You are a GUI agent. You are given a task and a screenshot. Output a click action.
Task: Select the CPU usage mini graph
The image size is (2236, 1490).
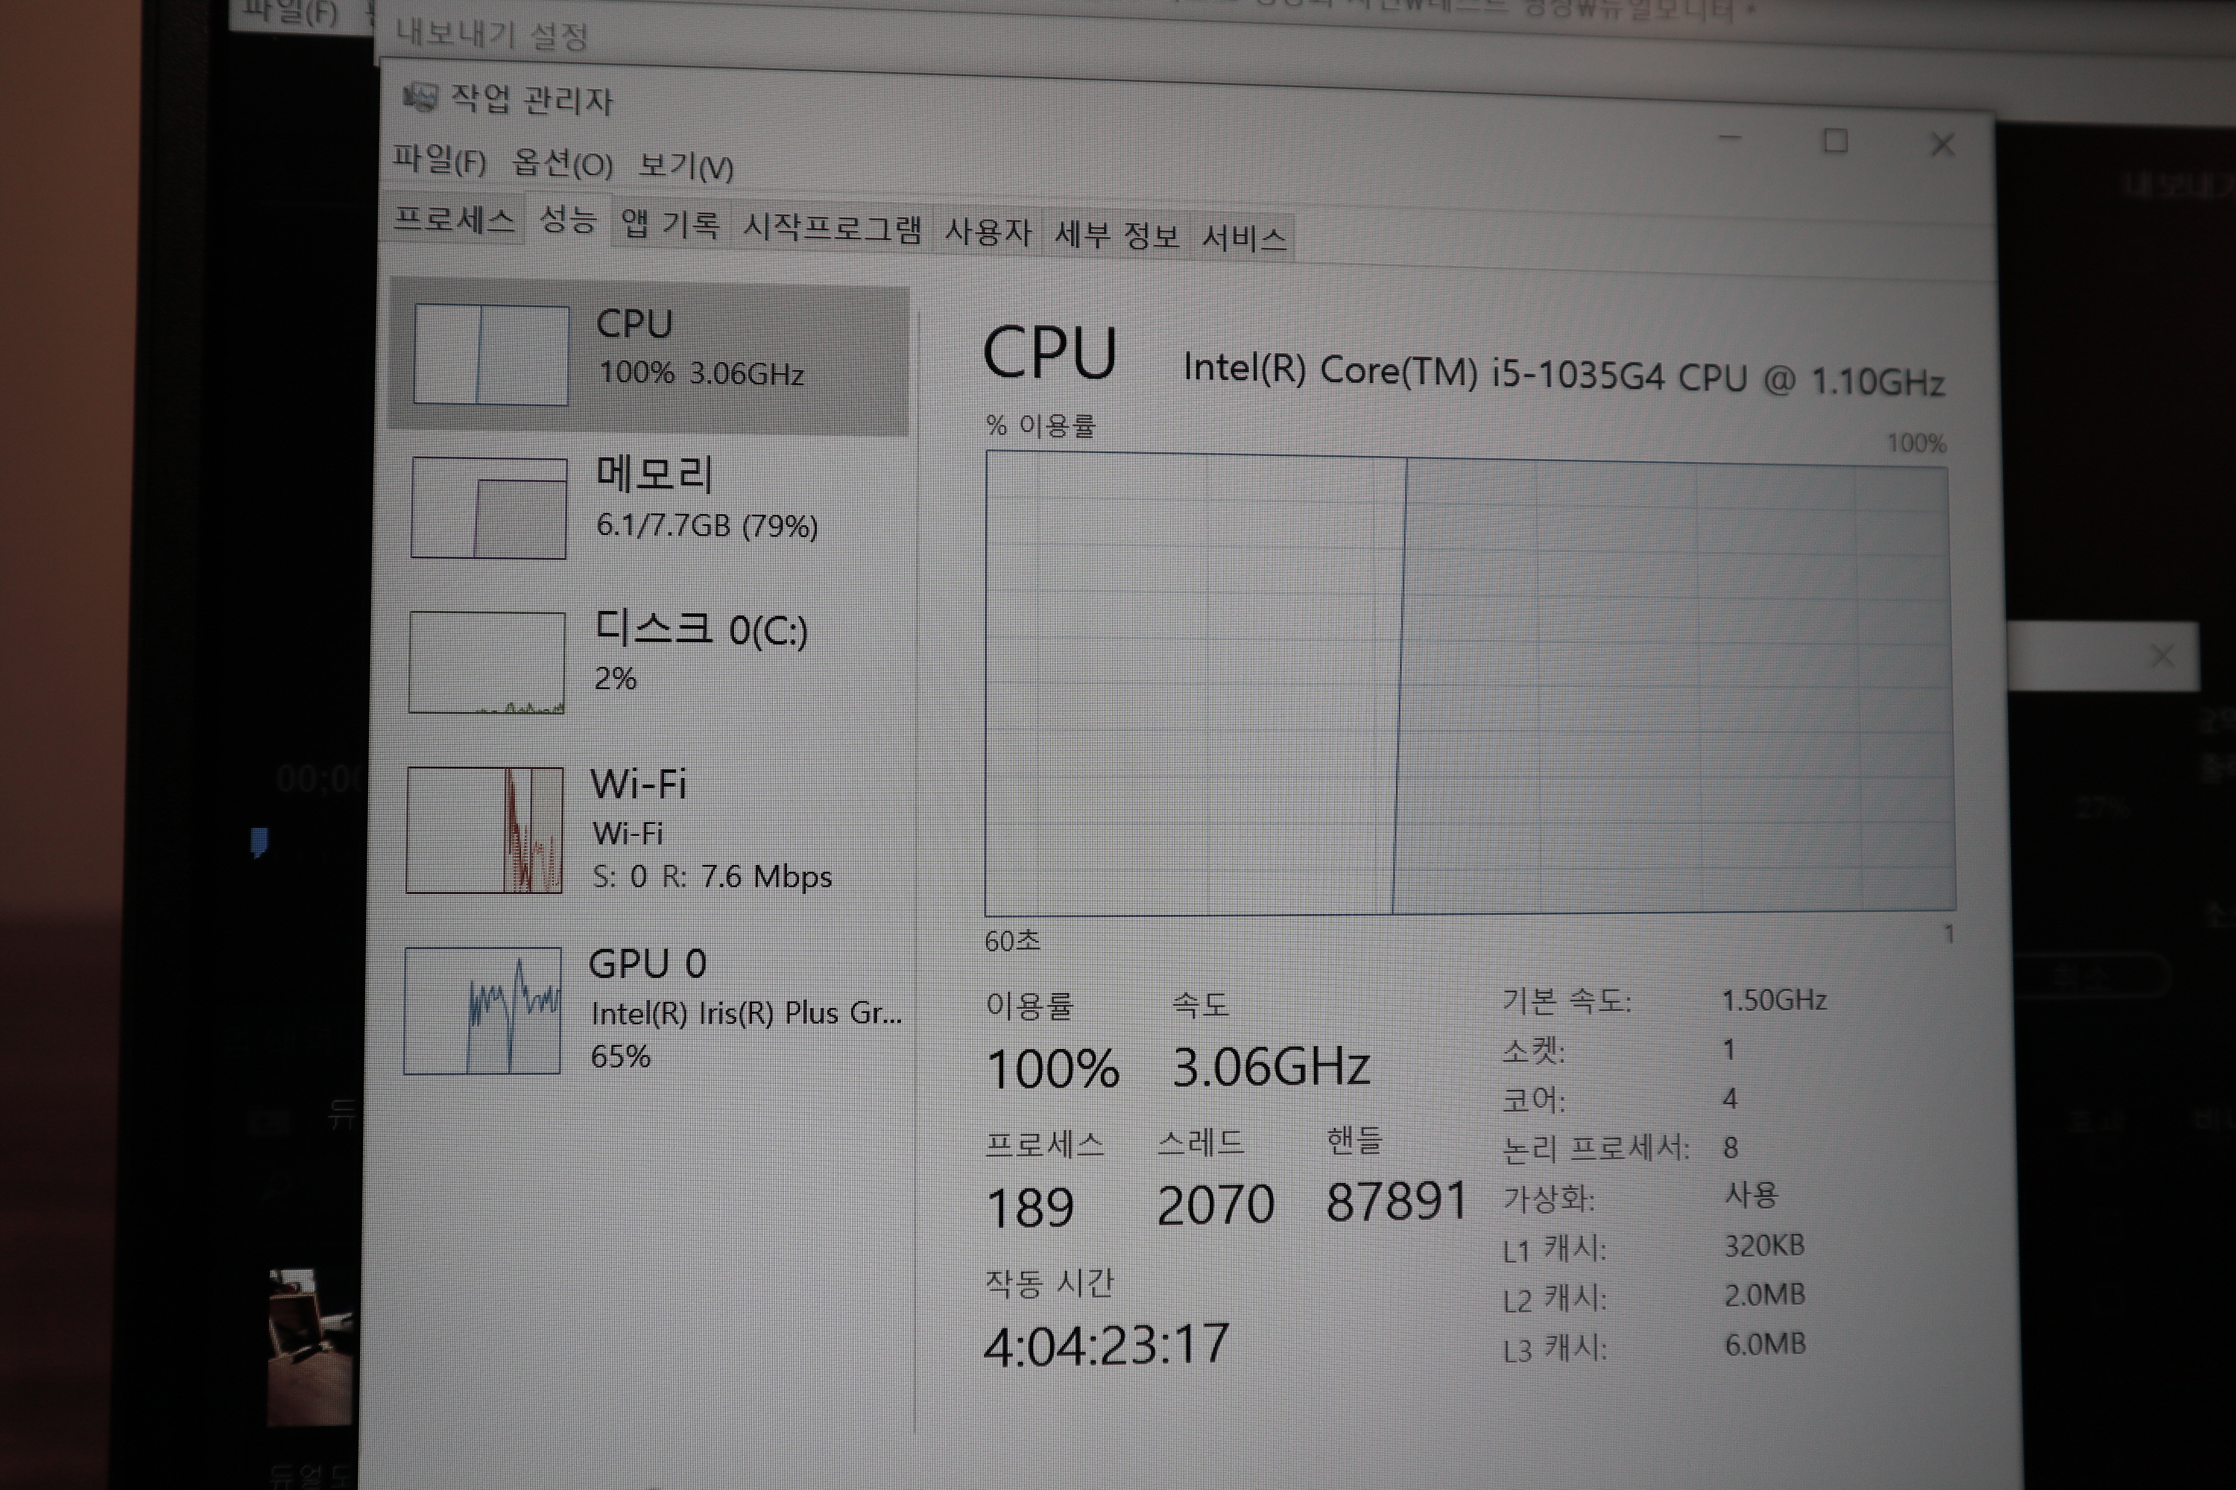pos(490,355)
